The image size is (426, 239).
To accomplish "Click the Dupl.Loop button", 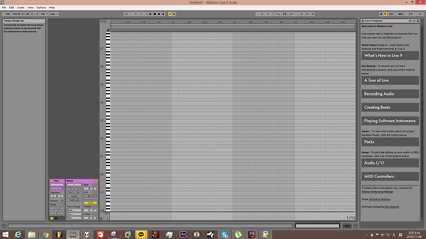I will pyautogui.click(x=74, y=200).
